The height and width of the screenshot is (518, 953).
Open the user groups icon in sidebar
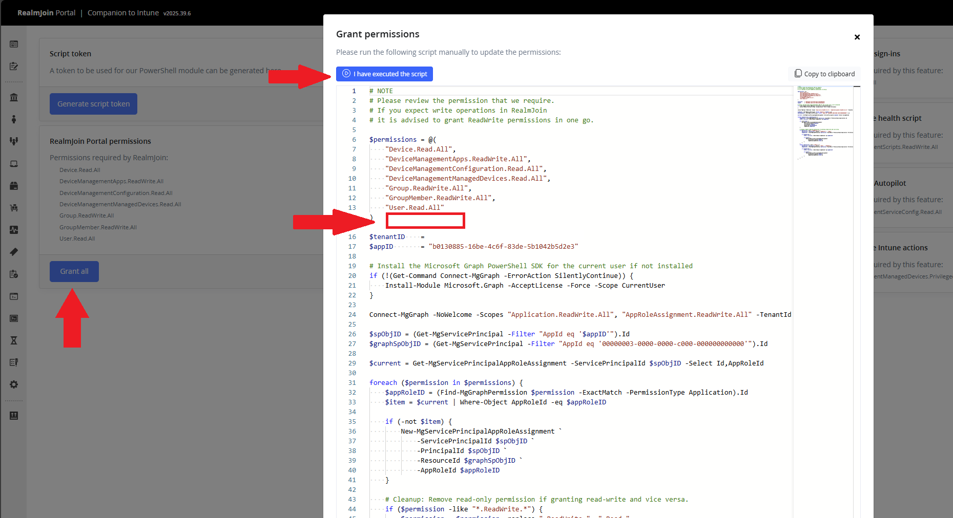pyautogui.click(x=14, y=141)
